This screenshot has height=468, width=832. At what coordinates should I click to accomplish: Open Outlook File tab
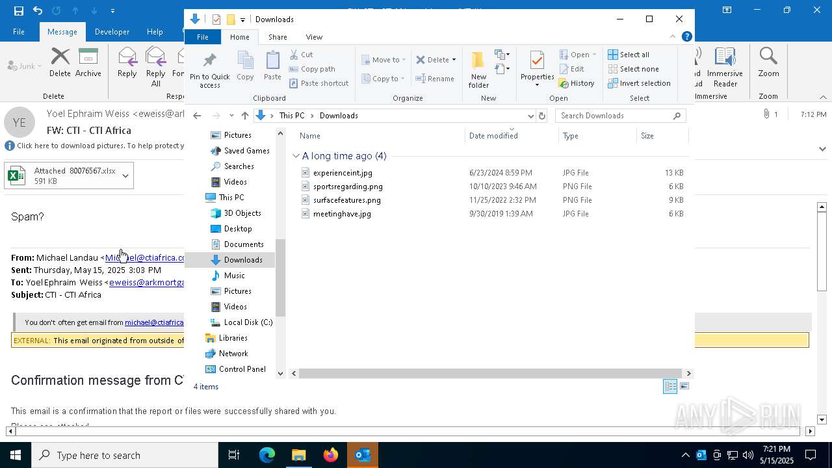pyautogui.click(x=19, y=31)
